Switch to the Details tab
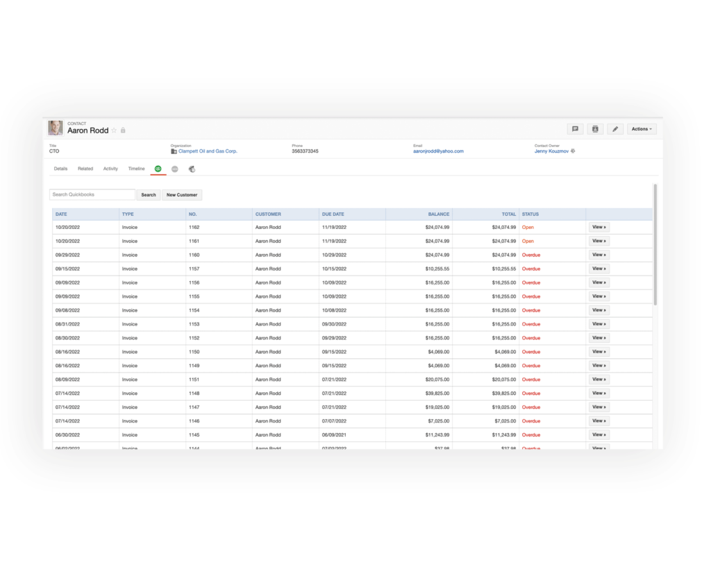The image size is (711, 583). 60,168
